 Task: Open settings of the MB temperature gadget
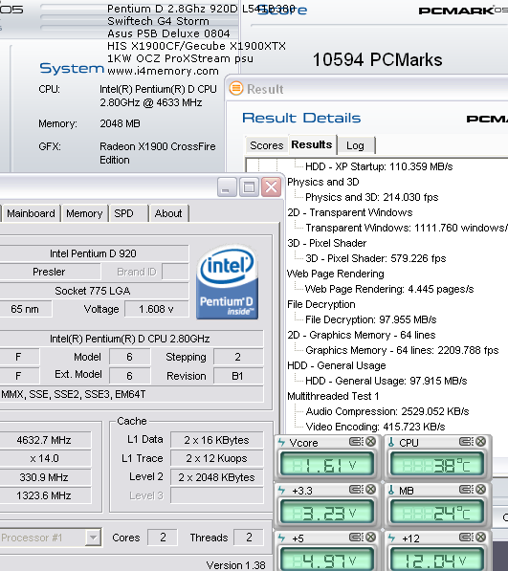pos(466,490)
